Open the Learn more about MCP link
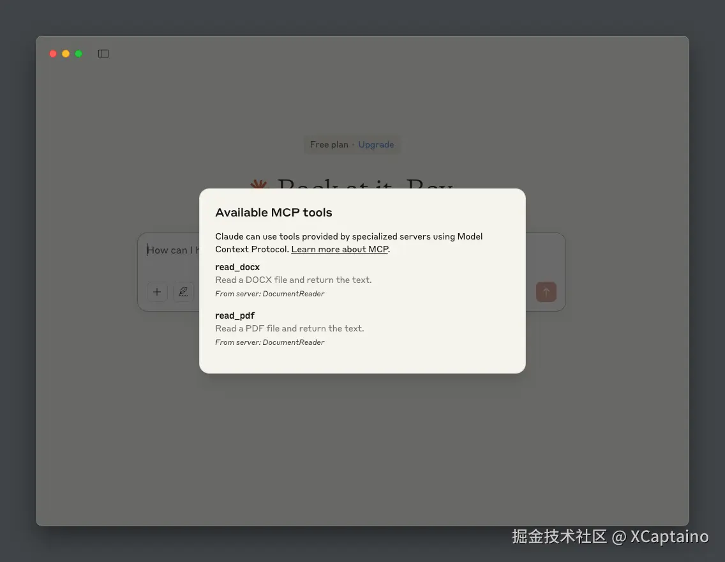Screen dimensions: 725x562 [340, 249]
